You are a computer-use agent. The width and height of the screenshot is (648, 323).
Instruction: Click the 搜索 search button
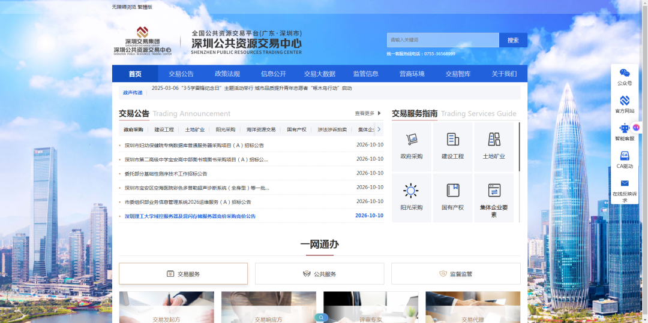click(x=513, y=40)
